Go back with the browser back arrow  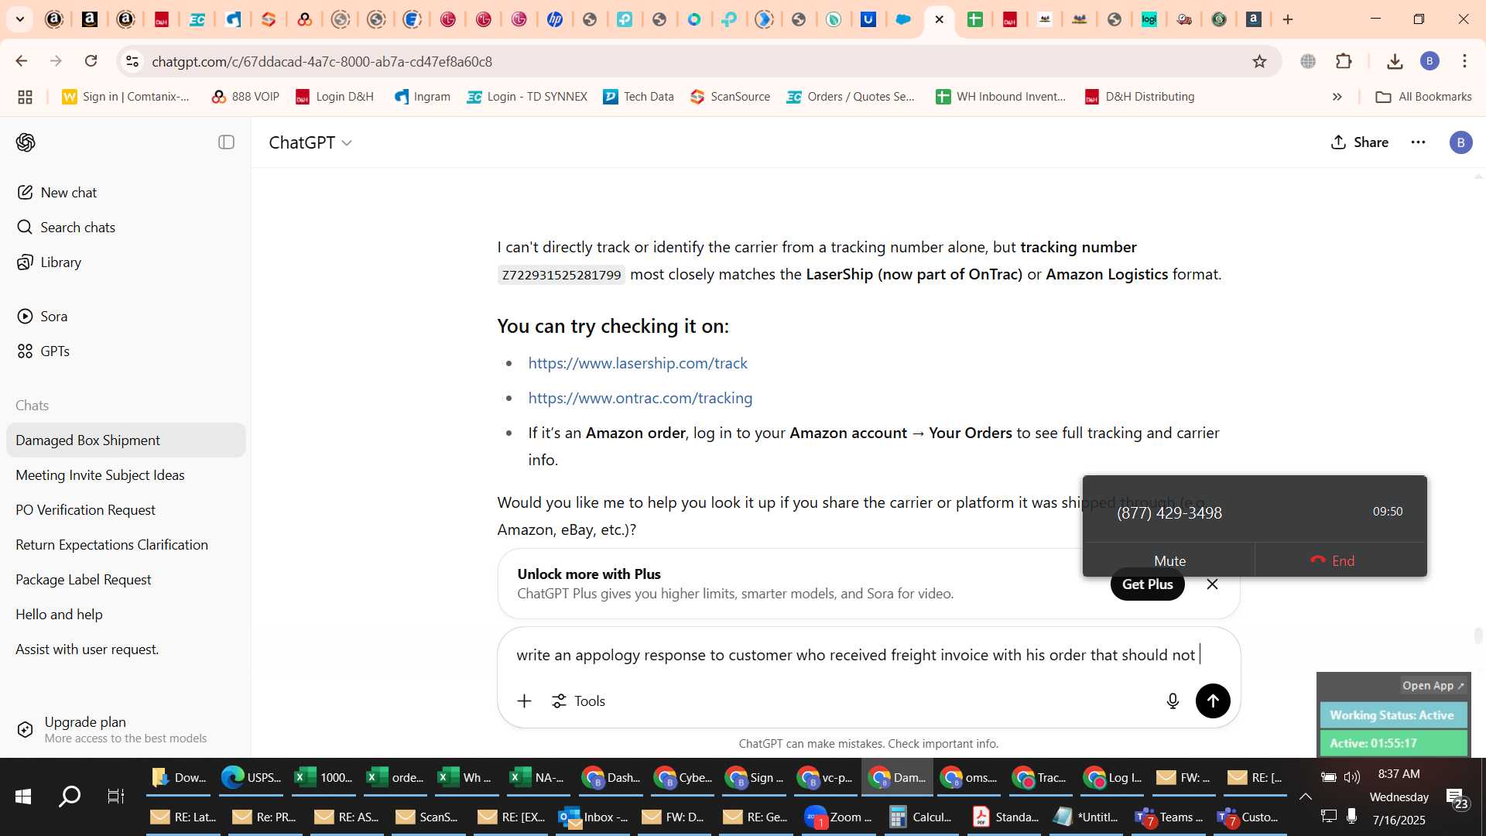point(22,61)
